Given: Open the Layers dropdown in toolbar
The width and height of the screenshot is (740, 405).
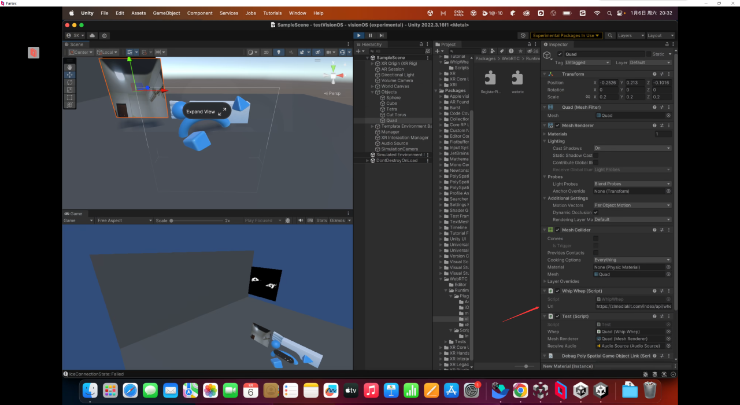Looking at the screenshot, I should 628,35.
